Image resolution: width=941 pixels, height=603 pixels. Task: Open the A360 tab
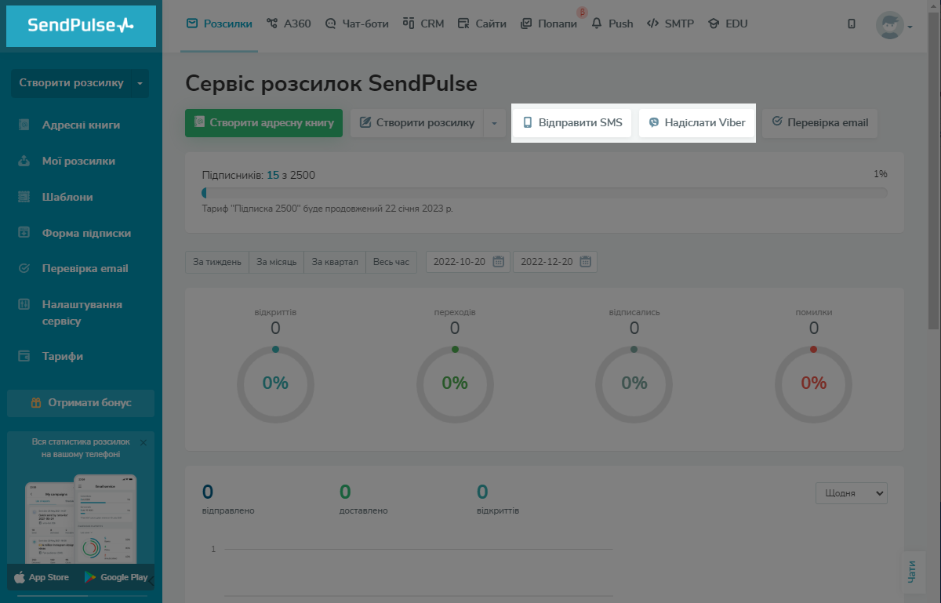[289, 24]
